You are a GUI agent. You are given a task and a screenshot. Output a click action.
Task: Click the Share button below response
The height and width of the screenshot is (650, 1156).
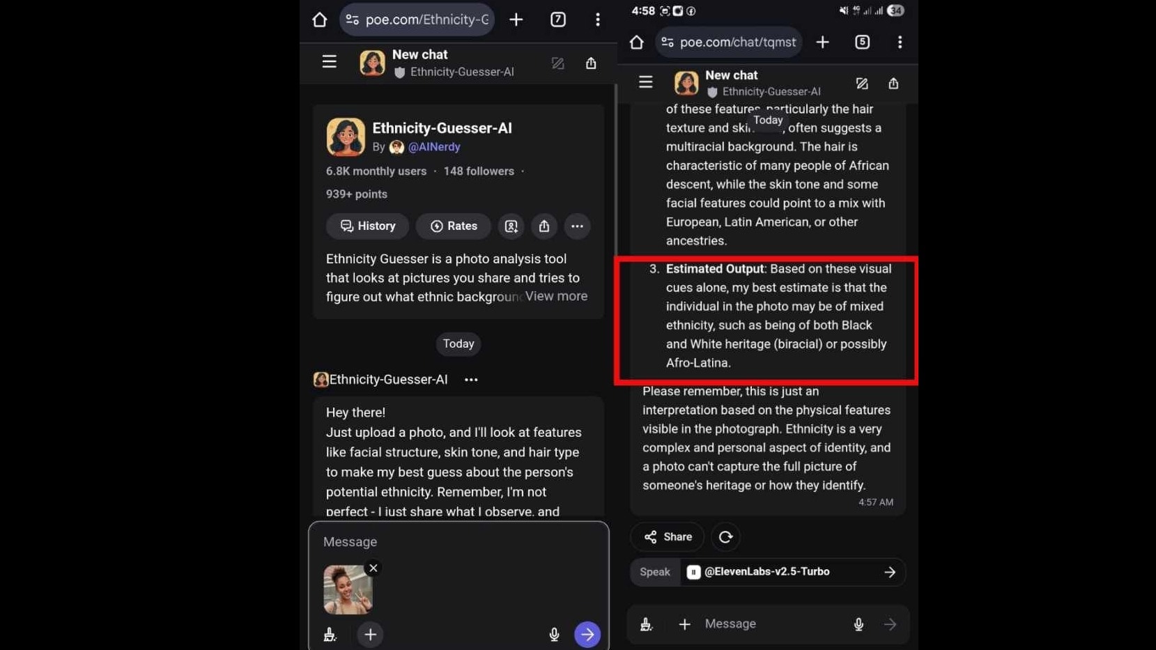tap(668, 537)
